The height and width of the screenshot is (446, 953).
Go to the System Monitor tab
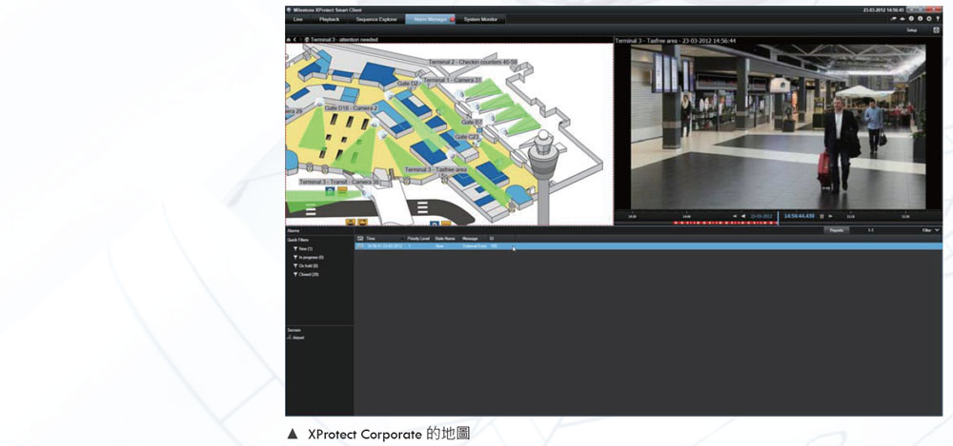[480, 19]
